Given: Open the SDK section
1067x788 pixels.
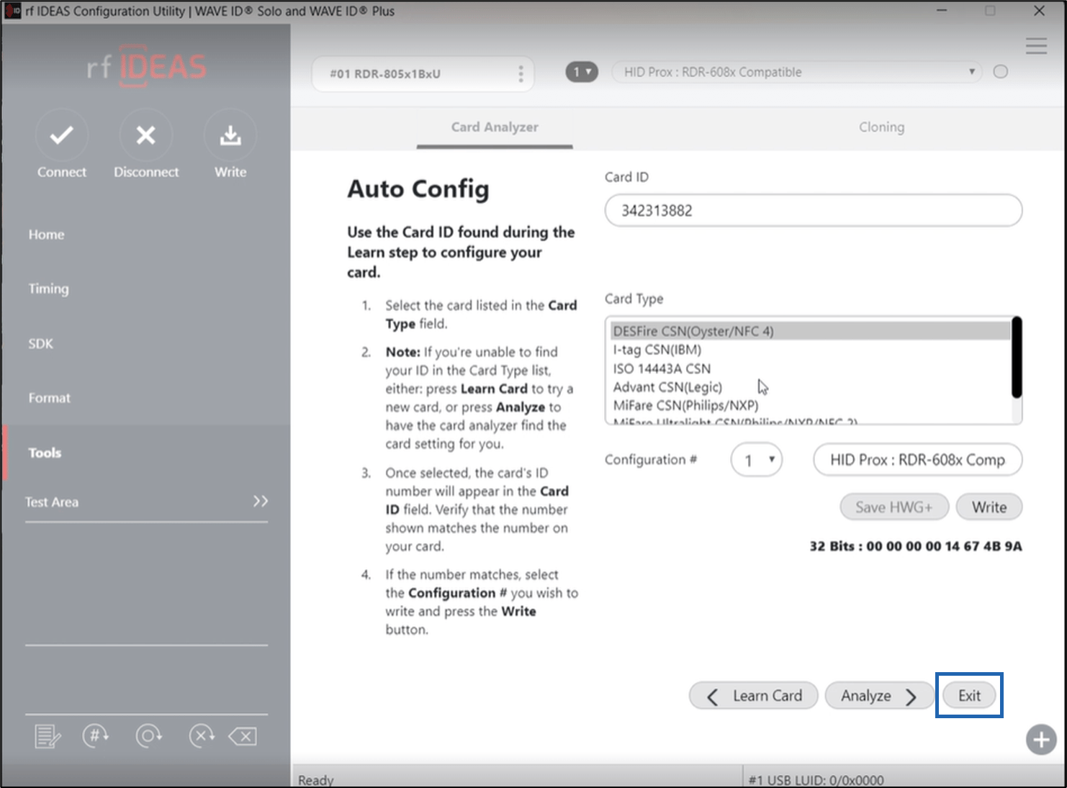Looking at the screenshot, I should tap(40, 344).
